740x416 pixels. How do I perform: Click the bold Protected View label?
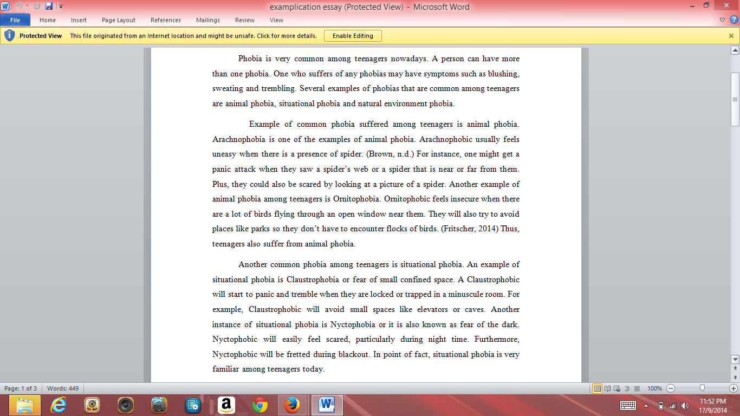tap(41, 36)
